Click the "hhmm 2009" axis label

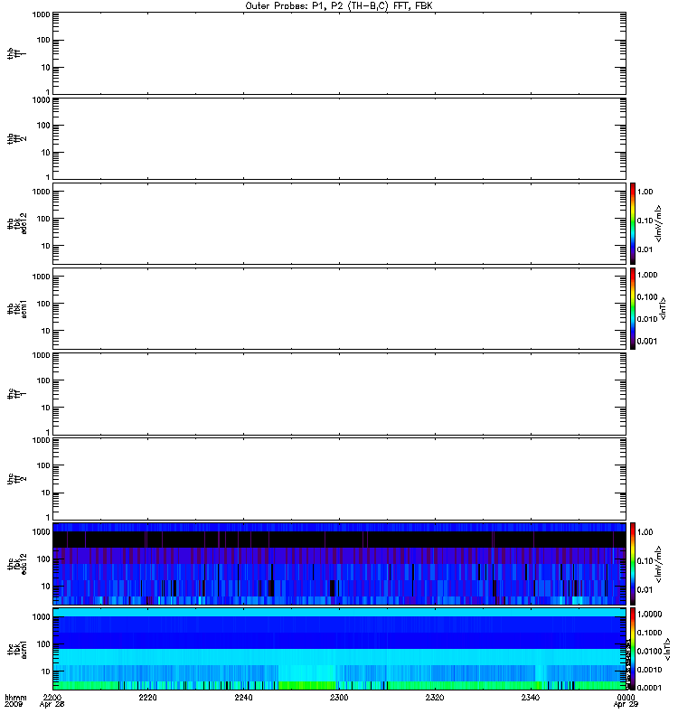tap(15, 701)
